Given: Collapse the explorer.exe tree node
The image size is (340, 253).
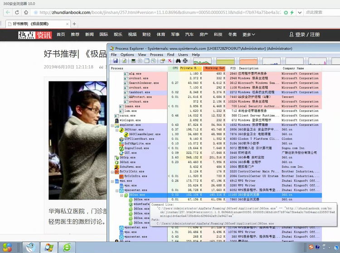Looking at the screenshot, I should point(112,125).
